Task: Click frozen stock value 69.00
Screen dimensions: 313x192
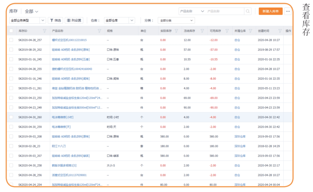Action: pos(187,98)
